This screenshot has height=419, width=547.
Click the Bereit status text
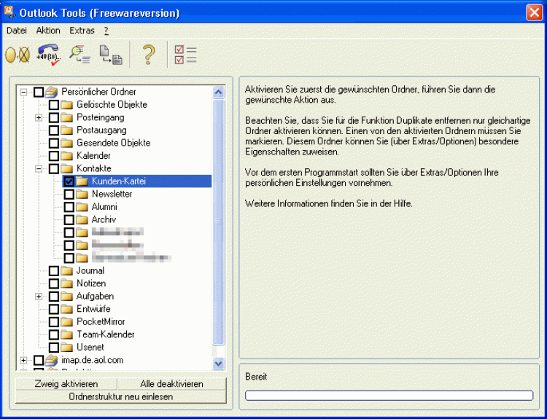[x=256, y=377]
